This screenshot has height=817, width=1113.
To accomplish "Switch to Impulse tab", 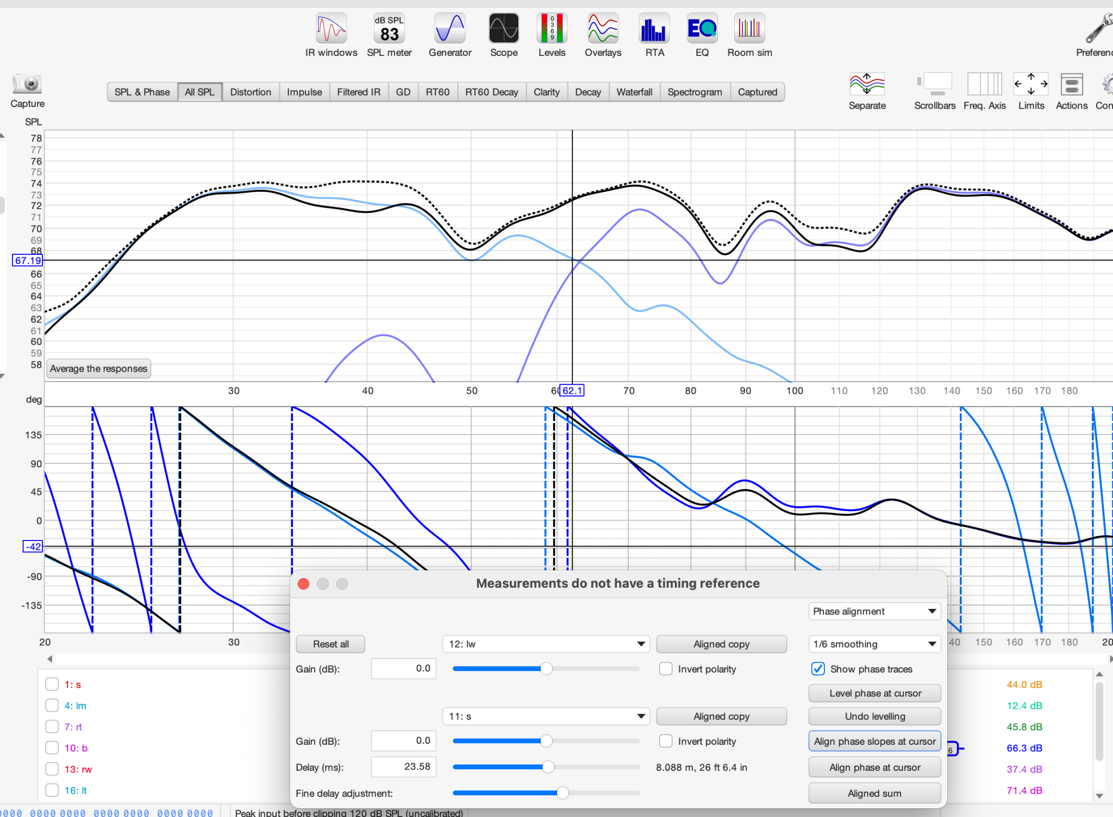I will [304, 92].
